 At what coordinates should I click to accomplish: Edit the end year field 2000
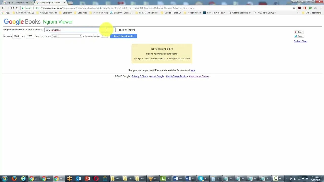[x=30, y=36]
